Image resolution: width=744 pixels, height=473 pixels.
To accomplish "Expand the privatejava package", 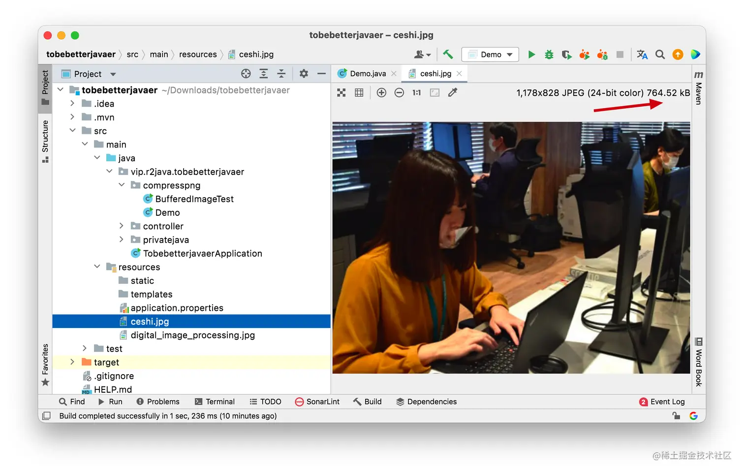I will click(122, 239).
